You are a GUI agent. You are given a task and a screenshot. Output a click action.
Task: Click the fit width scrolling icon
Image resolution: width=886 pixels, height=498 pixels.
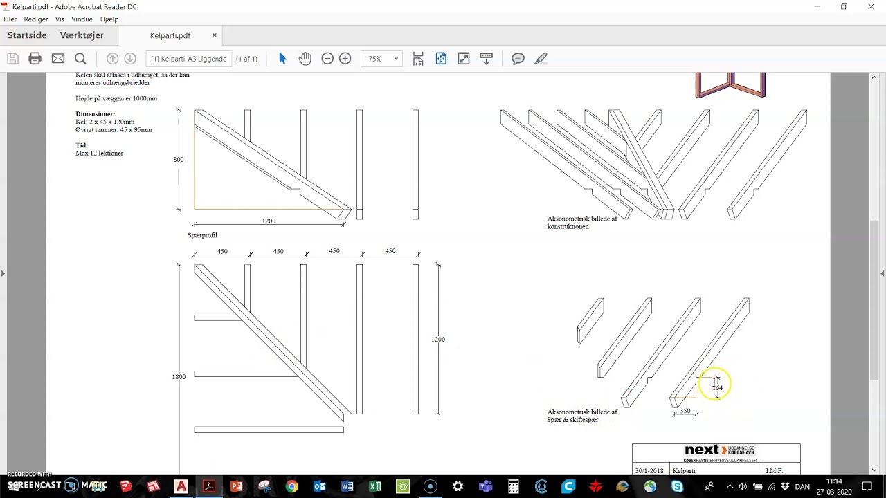[418, 59]
